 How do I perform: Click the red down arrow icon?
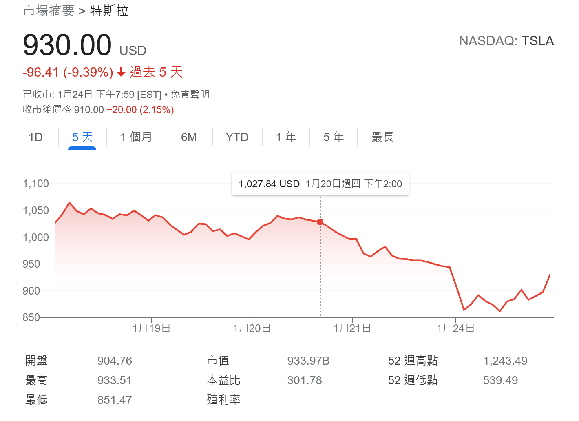pyautogui.click(x=121, y=72)
